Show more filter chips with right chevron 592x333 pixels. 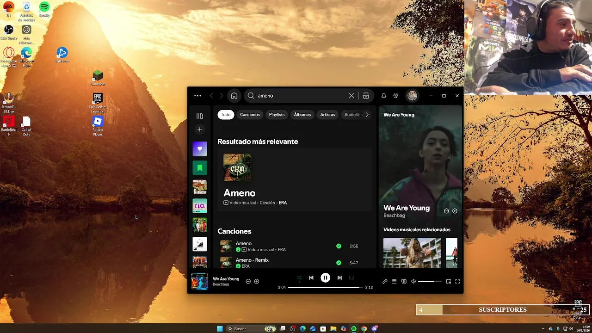(367, 115)
